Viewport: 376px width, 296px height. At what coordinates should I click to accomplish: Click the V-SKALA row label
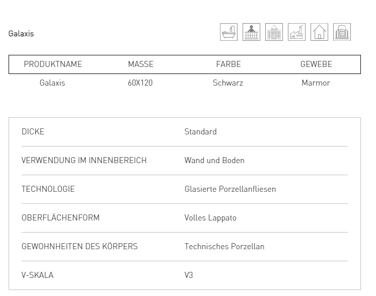tap(37, 275)
